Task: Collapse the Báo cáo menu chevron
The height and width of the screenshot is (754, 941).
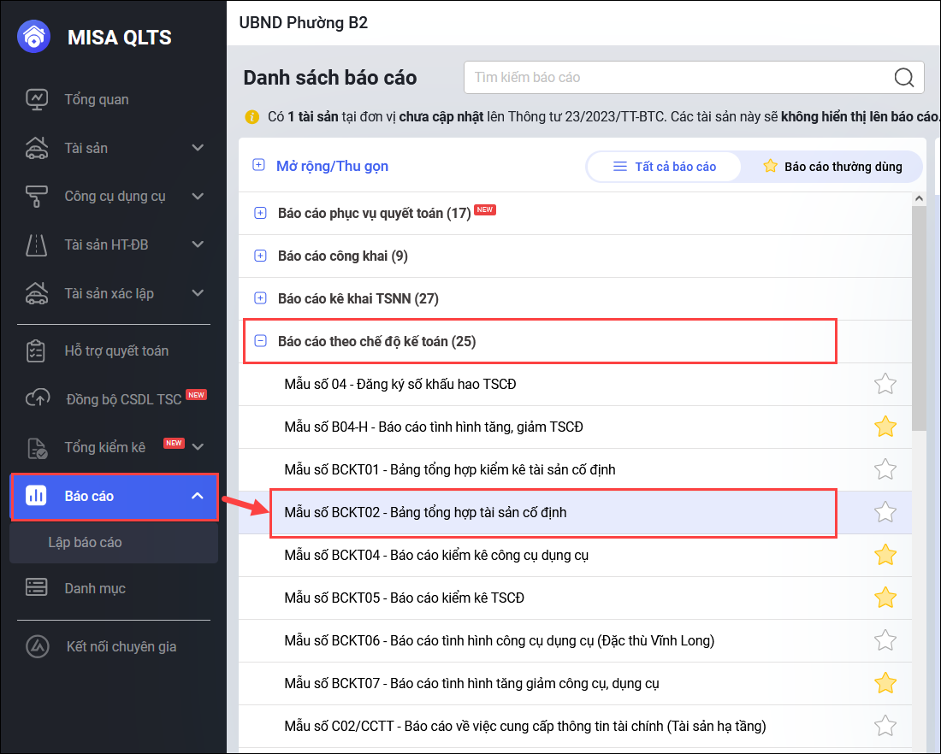Action: pos(198,496)
